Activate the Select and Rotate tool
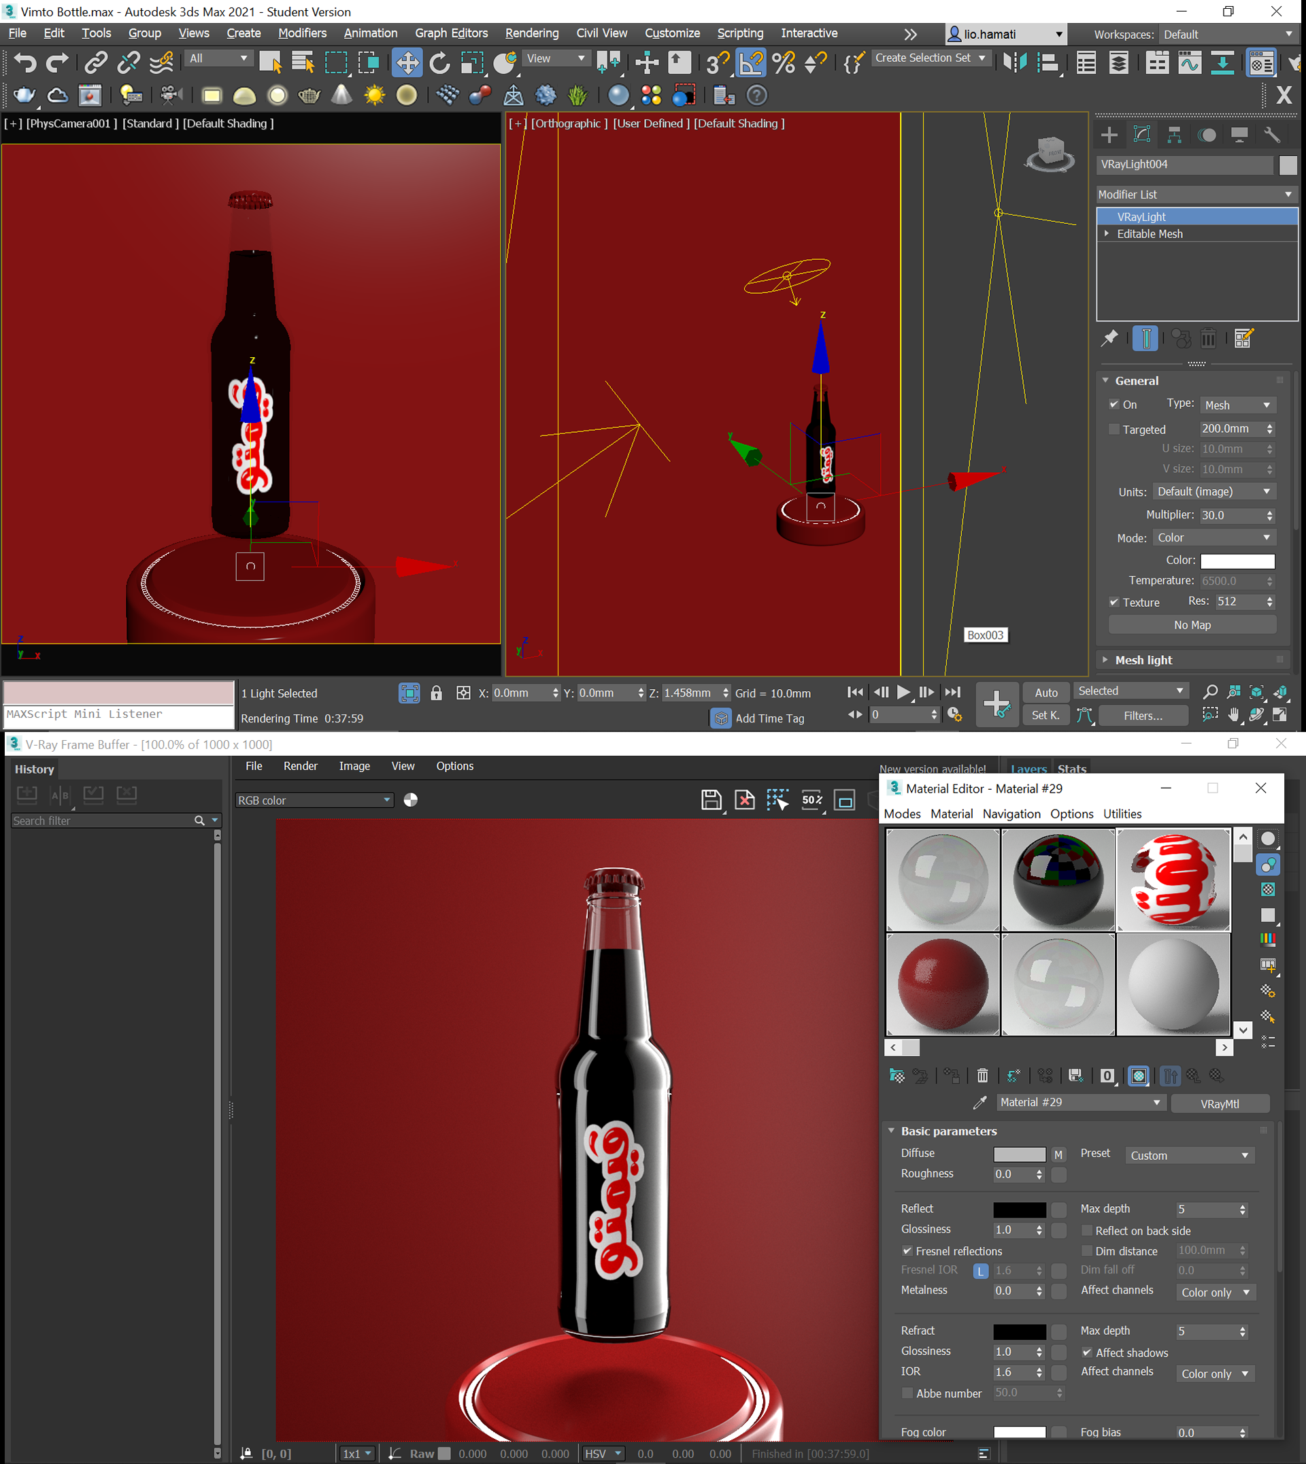Viewport: 1306px width, 1464px height. (x=439, y=63)
